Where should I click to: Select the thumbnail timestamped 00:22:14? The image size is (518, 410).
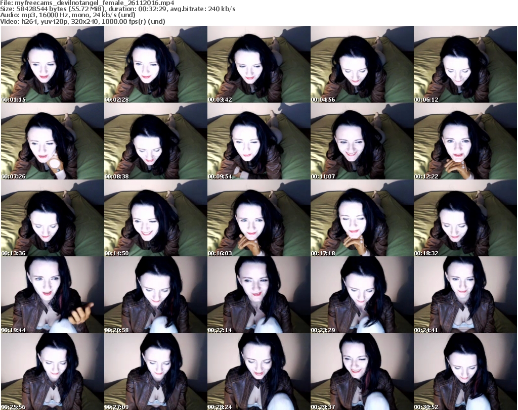pyautogui.click(x=258, y=295)
